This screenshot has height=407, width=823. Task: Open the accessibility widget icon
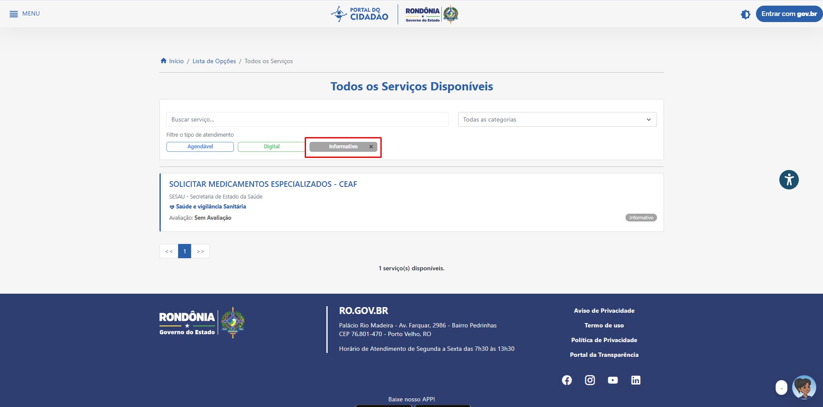pos(789,179)
